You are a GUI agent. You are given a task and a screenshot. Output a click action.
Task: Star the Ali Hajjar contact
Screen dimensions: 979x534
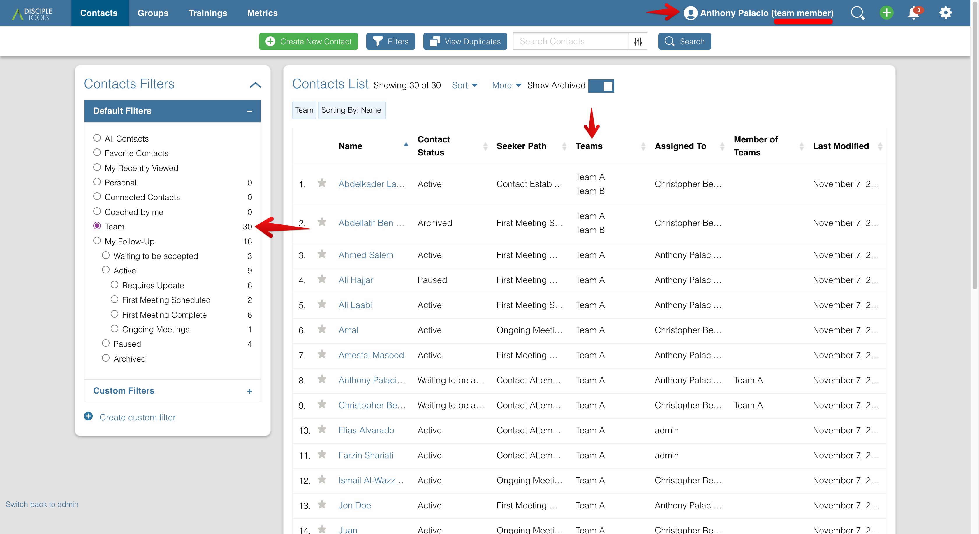coord(322,280)
